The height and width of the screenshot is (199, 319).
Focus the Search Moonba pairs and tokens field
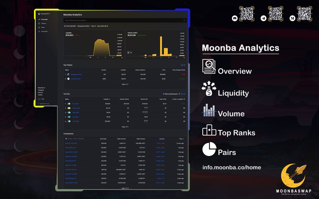tap(125, 20)
